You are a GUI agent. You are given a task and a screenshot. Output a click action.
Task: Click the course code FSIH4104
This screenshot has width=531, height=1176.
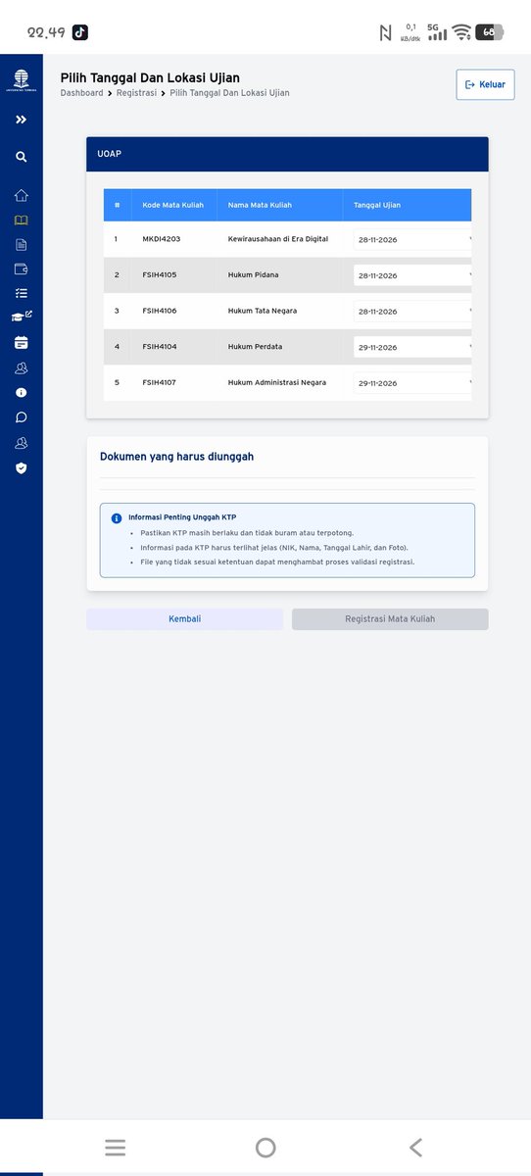pos(160,347)
